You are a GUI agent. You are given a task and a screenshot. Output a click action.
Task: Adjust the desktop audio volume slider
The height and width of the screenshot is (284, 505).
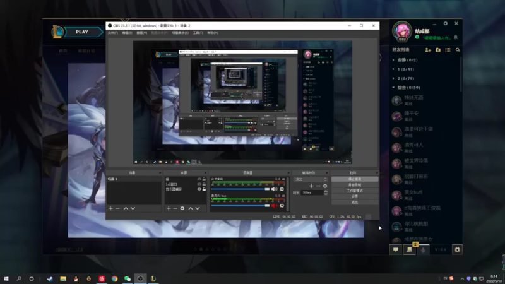coord(241,189)
